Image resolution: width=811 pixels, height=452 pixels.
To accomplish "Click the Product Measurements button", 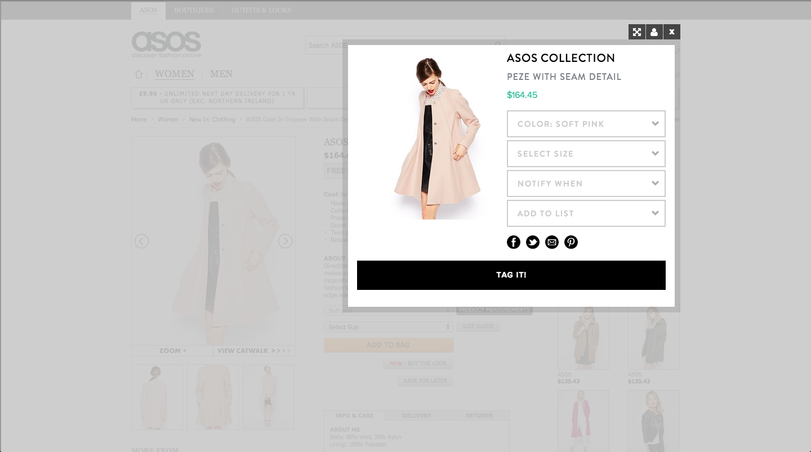I will [494, 310].
